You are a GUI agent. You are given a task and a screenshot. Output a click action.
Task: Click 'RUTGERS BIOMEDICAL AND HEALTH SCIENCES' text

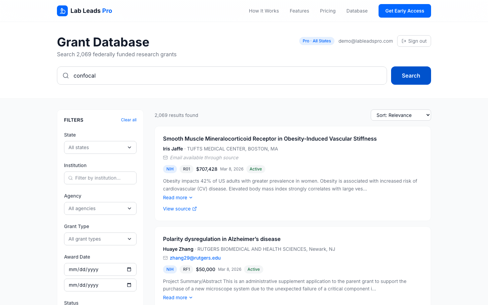click(x=252, y=249)
